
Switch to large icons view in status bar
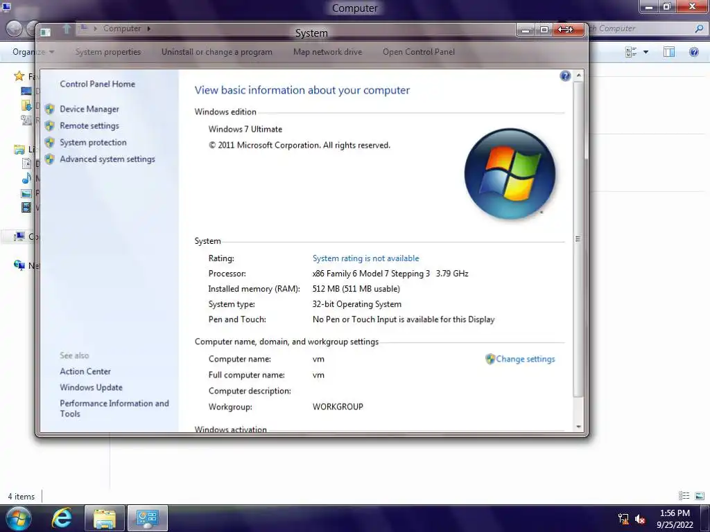coord(700,496)
